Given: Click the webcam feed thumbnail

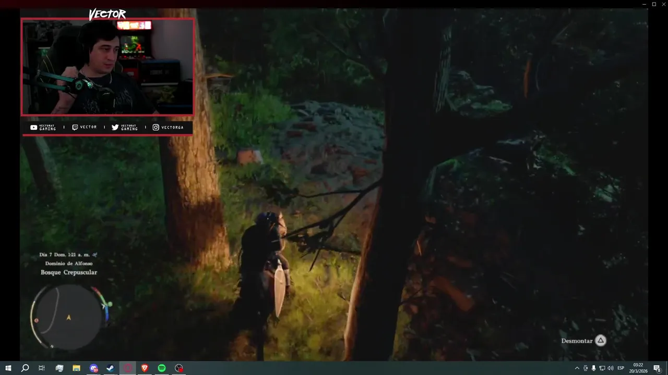Looking at the screenshot, I should (x=108, y=67).
